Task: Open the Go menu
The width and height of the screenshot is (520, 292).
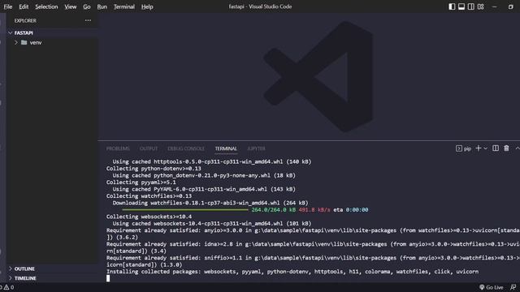Action: tap(87, 6)
